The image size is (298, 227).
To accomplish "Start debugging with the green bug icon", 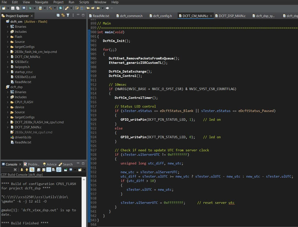I will [30, 8].
